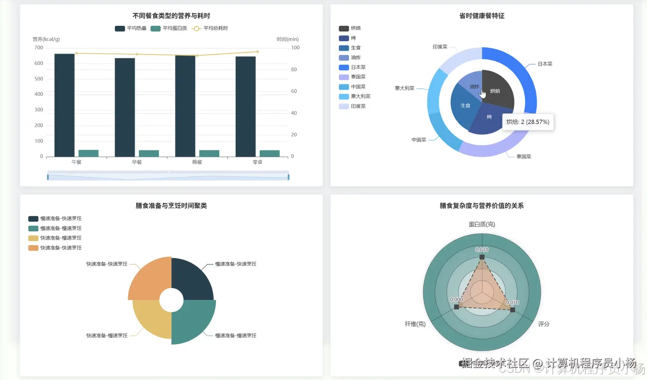Toggle 日本菜 legend entry
The width and height of the screenshot is (647, 380).
click(352, 67)
